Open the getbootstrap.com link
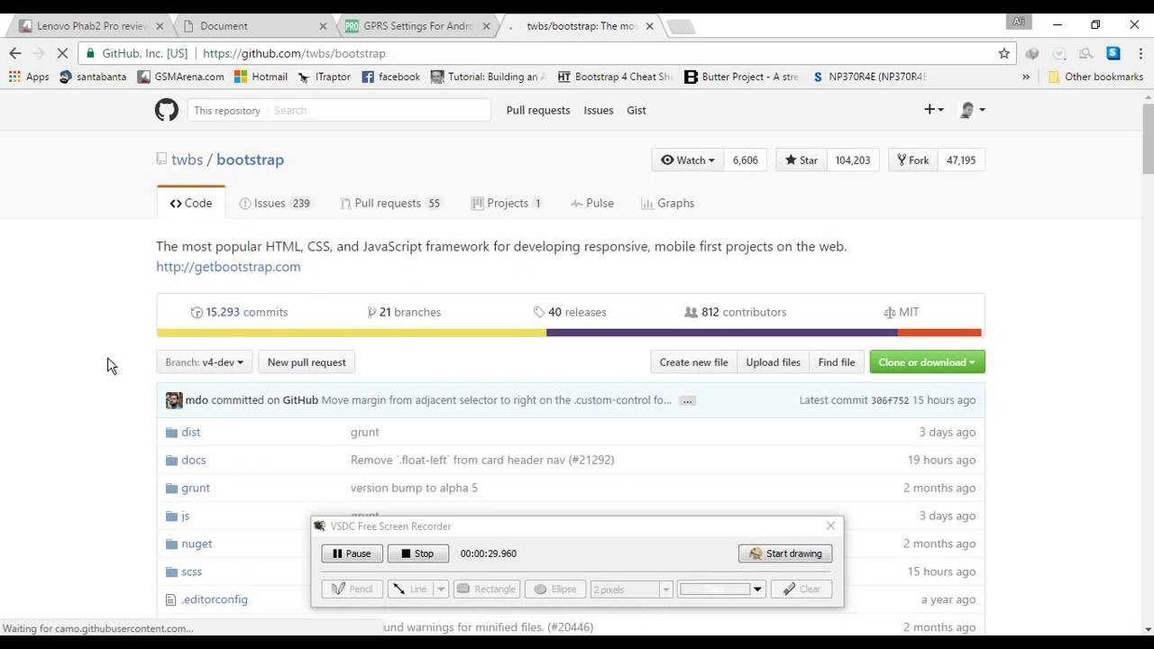This screenshot has height=649, width=1154. pyautogui.click(x=228, y=267)
